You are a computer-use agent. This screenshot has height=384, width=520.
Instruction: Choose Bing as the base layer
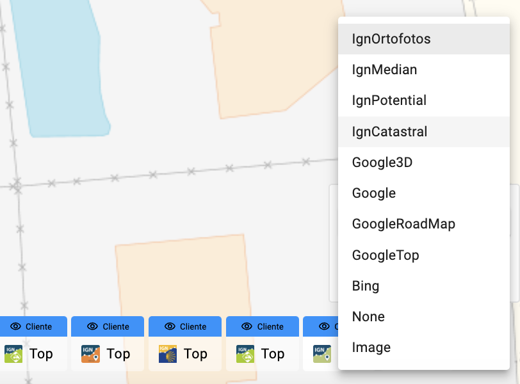tap(424, 286)
